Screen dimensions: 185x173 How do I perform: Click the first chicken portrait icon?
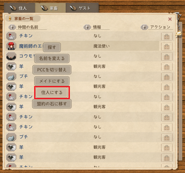pos(11,36)
